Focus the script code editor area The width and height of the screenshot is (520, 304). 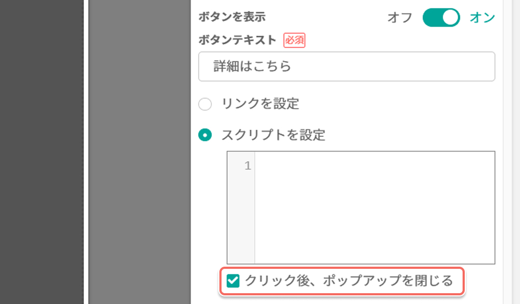pos(375,208)
